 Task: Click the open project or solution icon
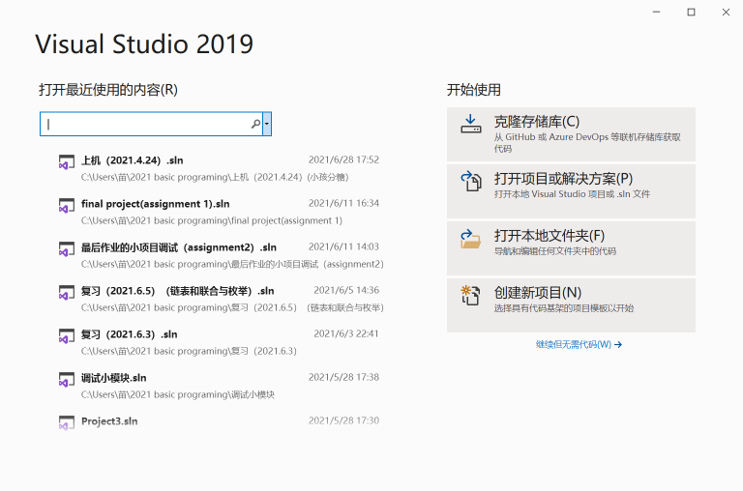tap(471, 181)
